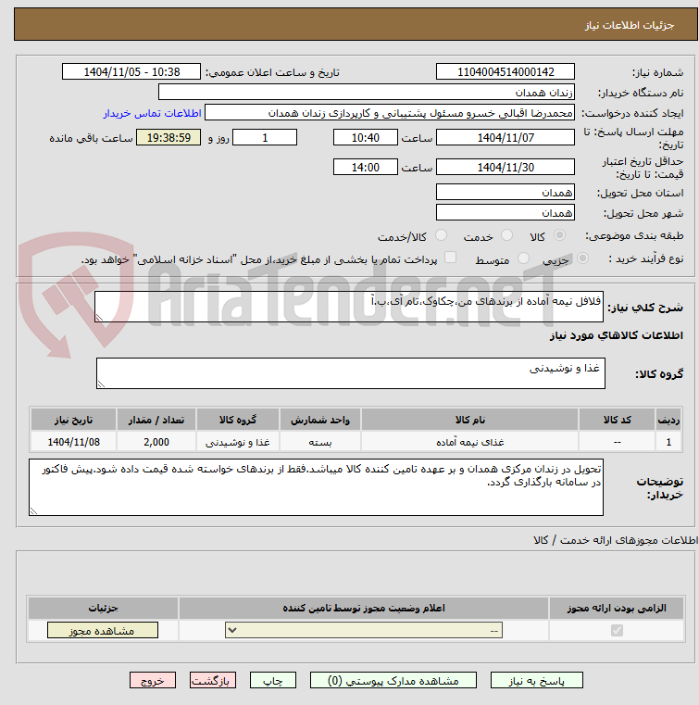Click the تعداد / مقدار column header
Viewport: 699px width, 705px height.
pos(156,420)
